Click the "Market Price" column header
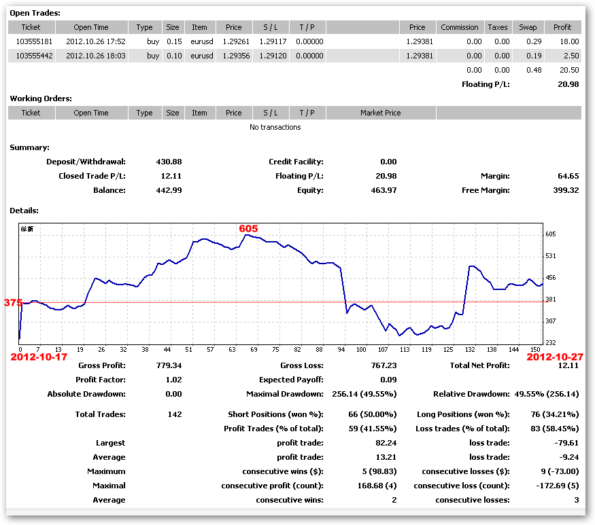The width and height of the screenshot is (595, 525). tap(381, 113)
